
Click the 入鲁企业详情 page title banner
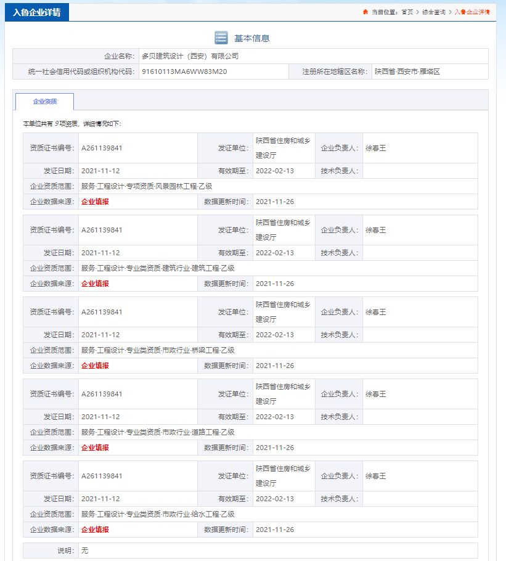tap(37, 12)
